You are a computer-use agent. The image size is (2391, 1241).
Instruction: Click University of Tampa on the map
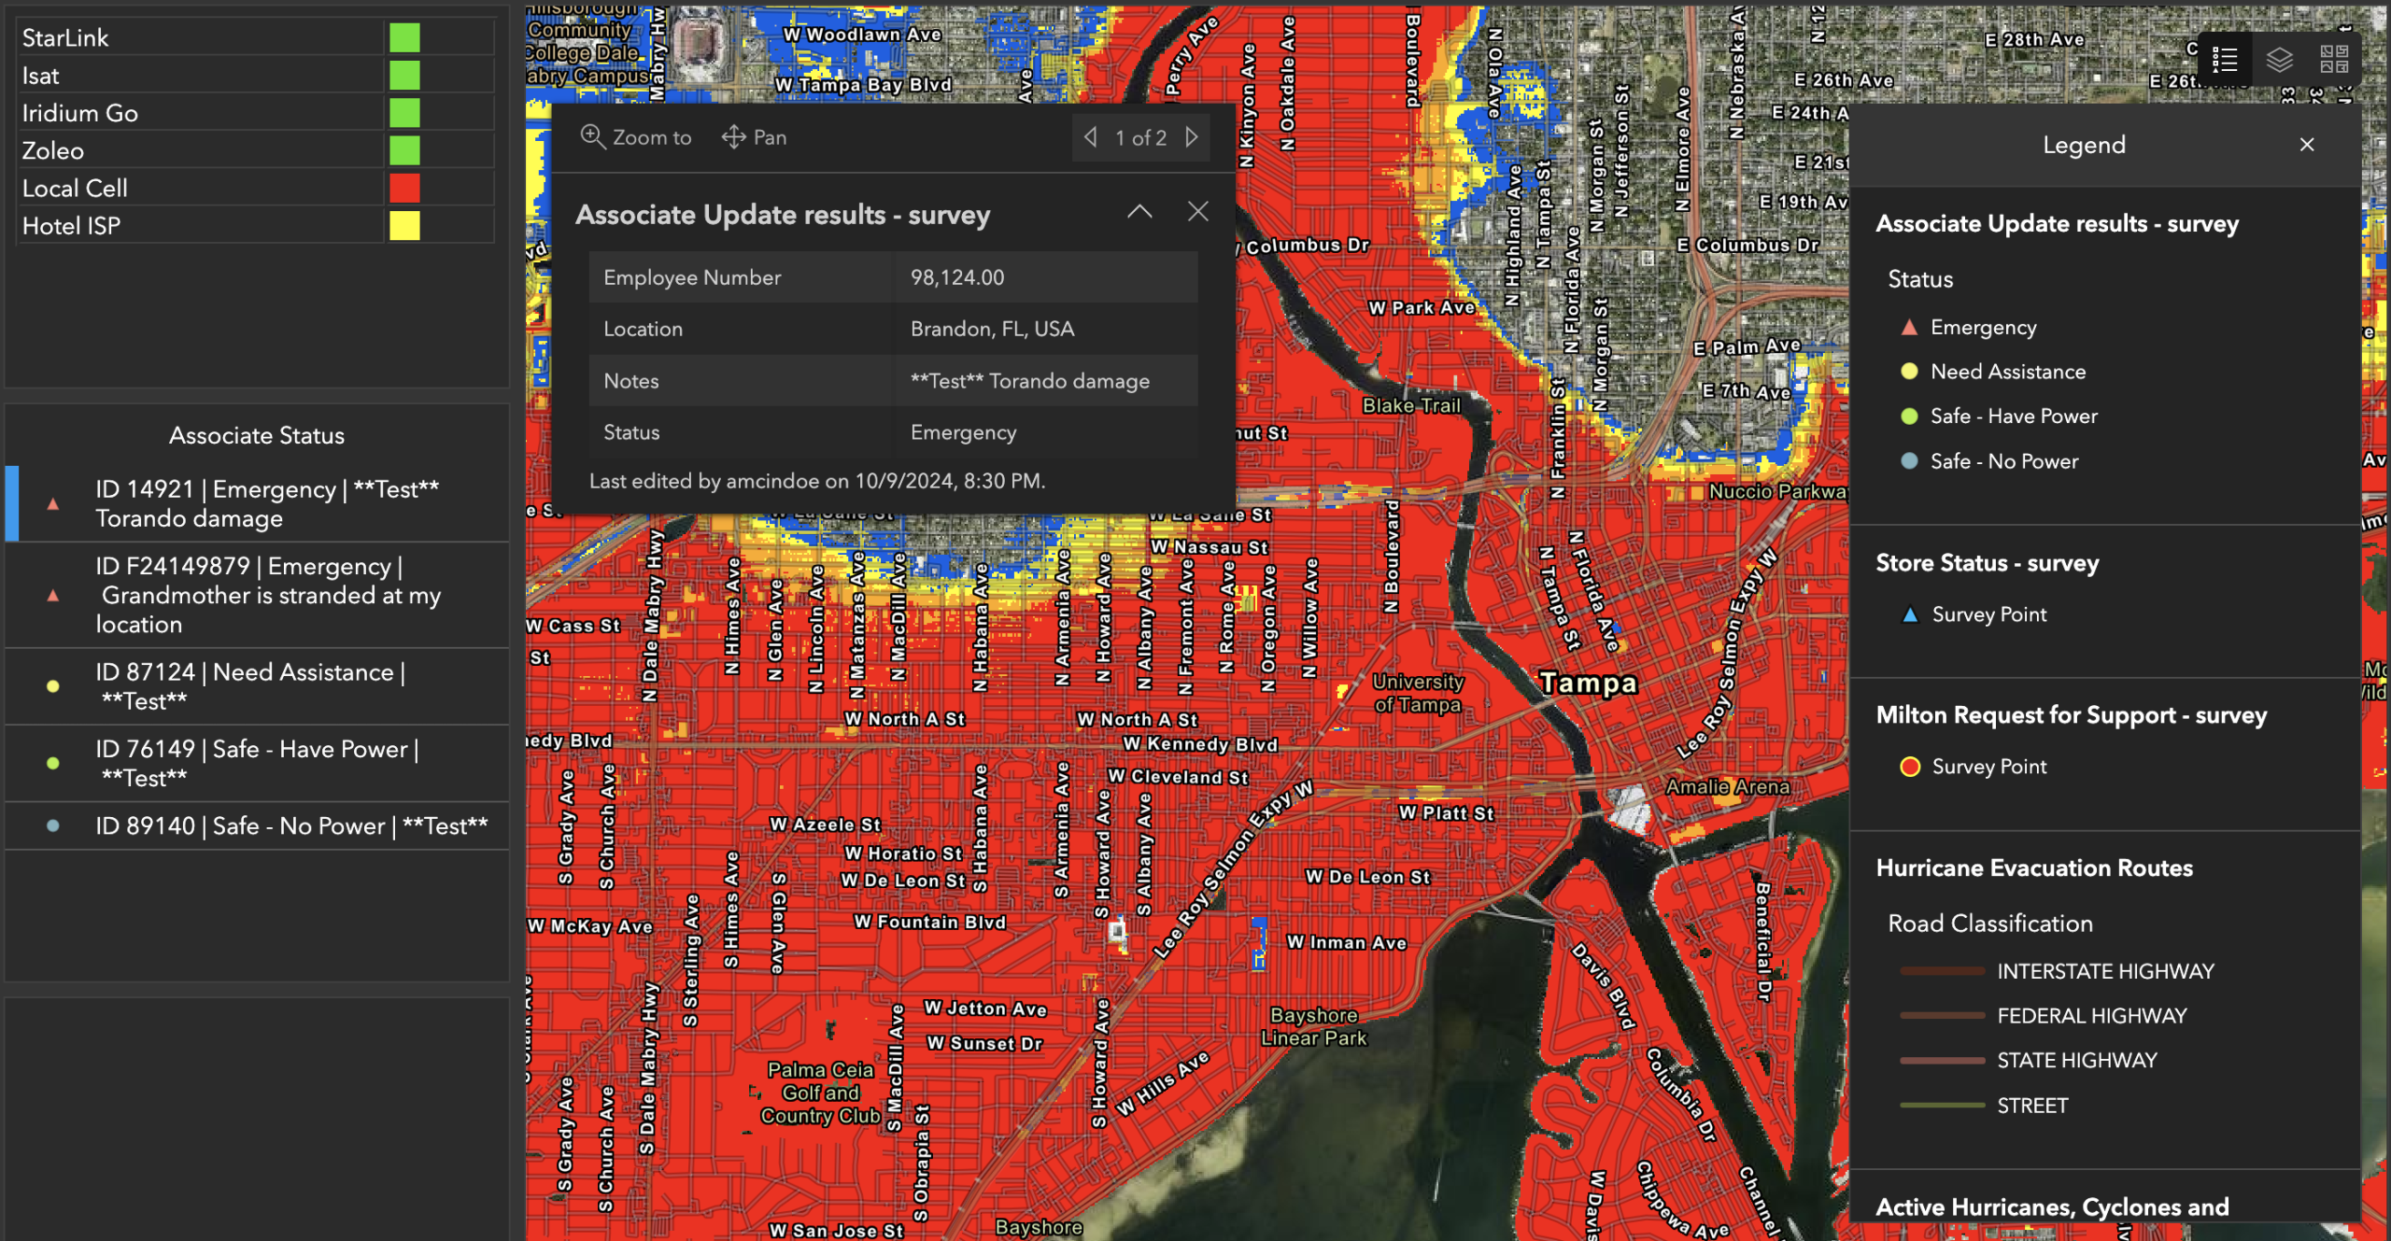pos(1418,693)
